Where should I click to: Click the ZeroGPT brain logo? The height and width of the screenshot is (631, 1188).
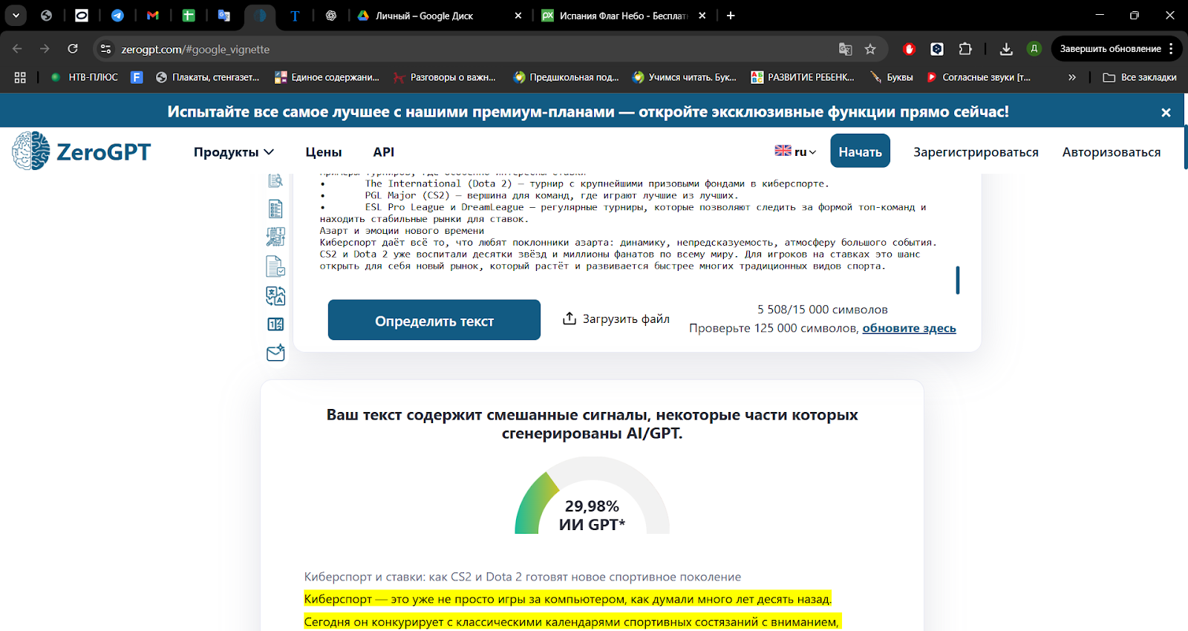click(x=30, y=151)
